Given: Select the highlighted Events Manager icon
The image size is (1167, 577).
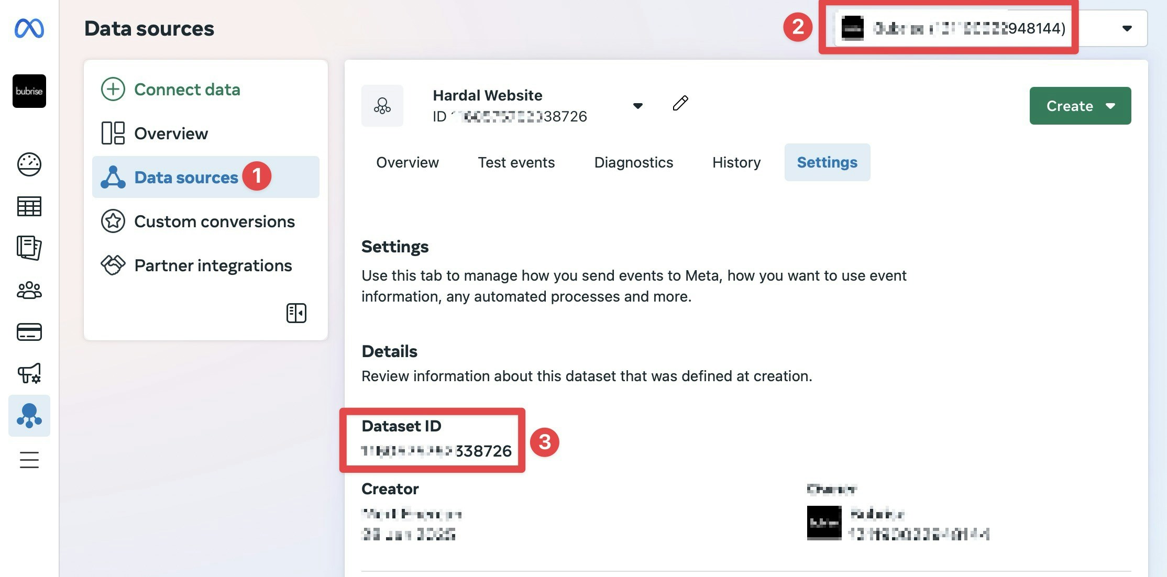Looking at the screenshot, I should click(29, 416).
